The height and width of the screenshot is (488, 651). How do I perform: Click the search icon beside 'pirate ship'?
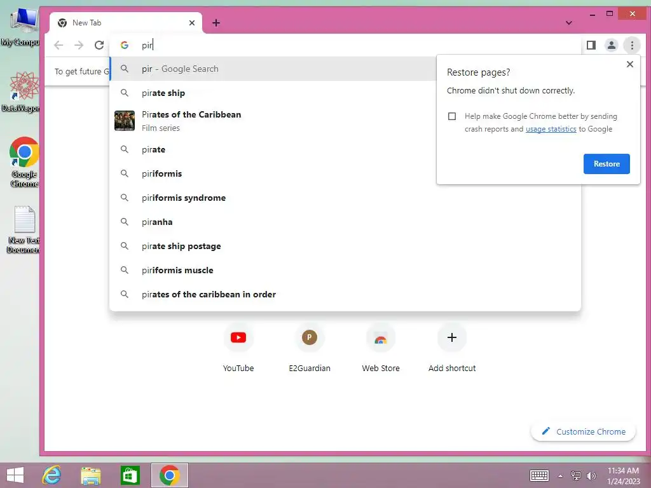point(125,93)
